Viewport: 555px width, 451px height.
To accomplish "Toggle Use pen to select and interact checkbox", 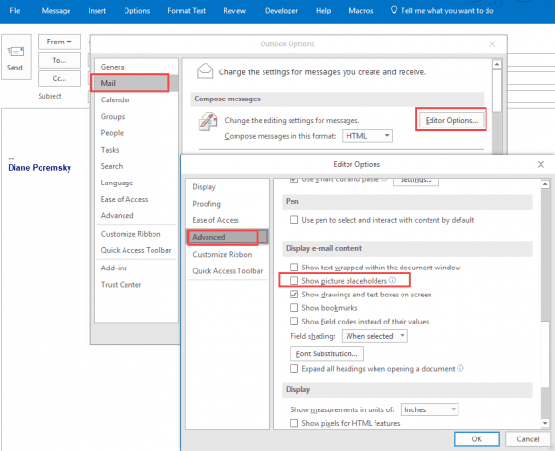I will (293, 220).
